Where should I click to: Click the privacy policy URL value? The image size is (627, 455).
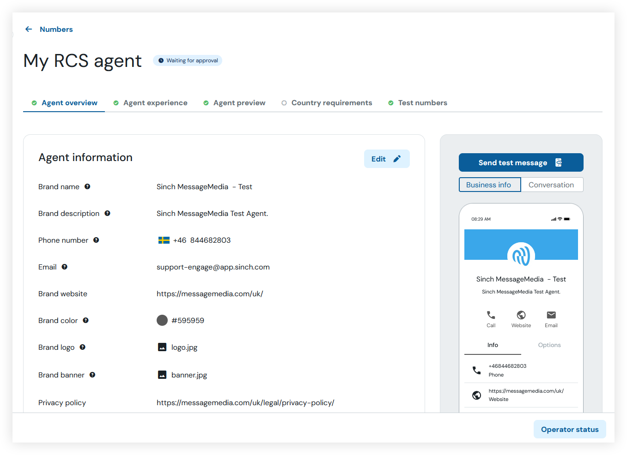click(245, 403)
